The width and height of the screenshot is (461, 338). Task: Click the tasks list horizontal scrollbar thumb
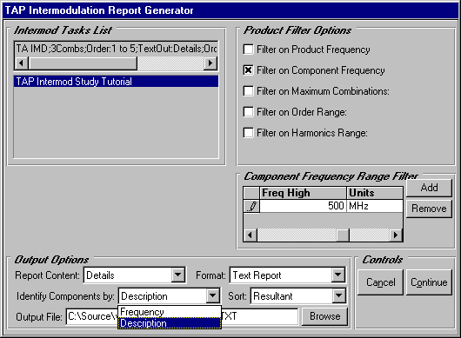(x=83, y=63)
